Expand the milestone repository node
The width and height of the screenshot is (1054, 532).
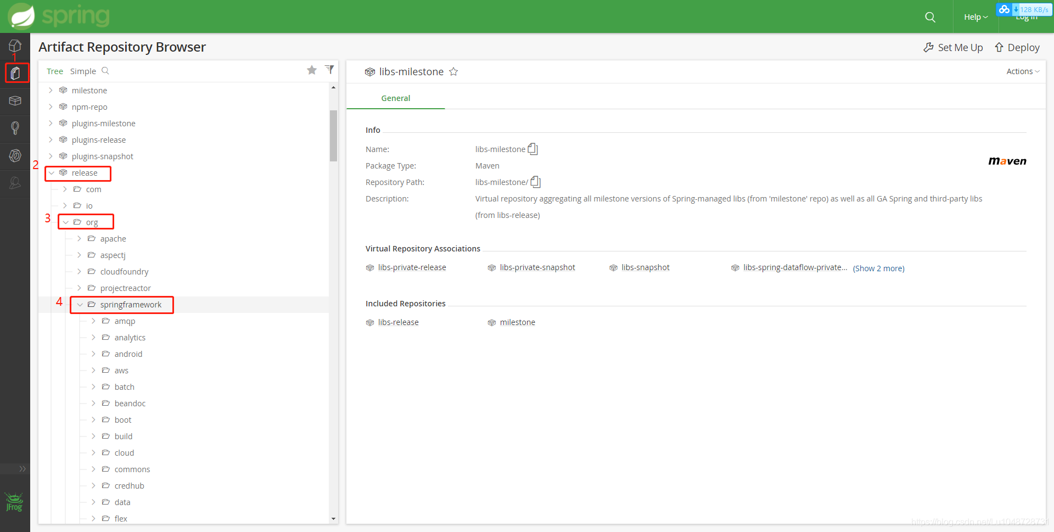pos(51,90)
